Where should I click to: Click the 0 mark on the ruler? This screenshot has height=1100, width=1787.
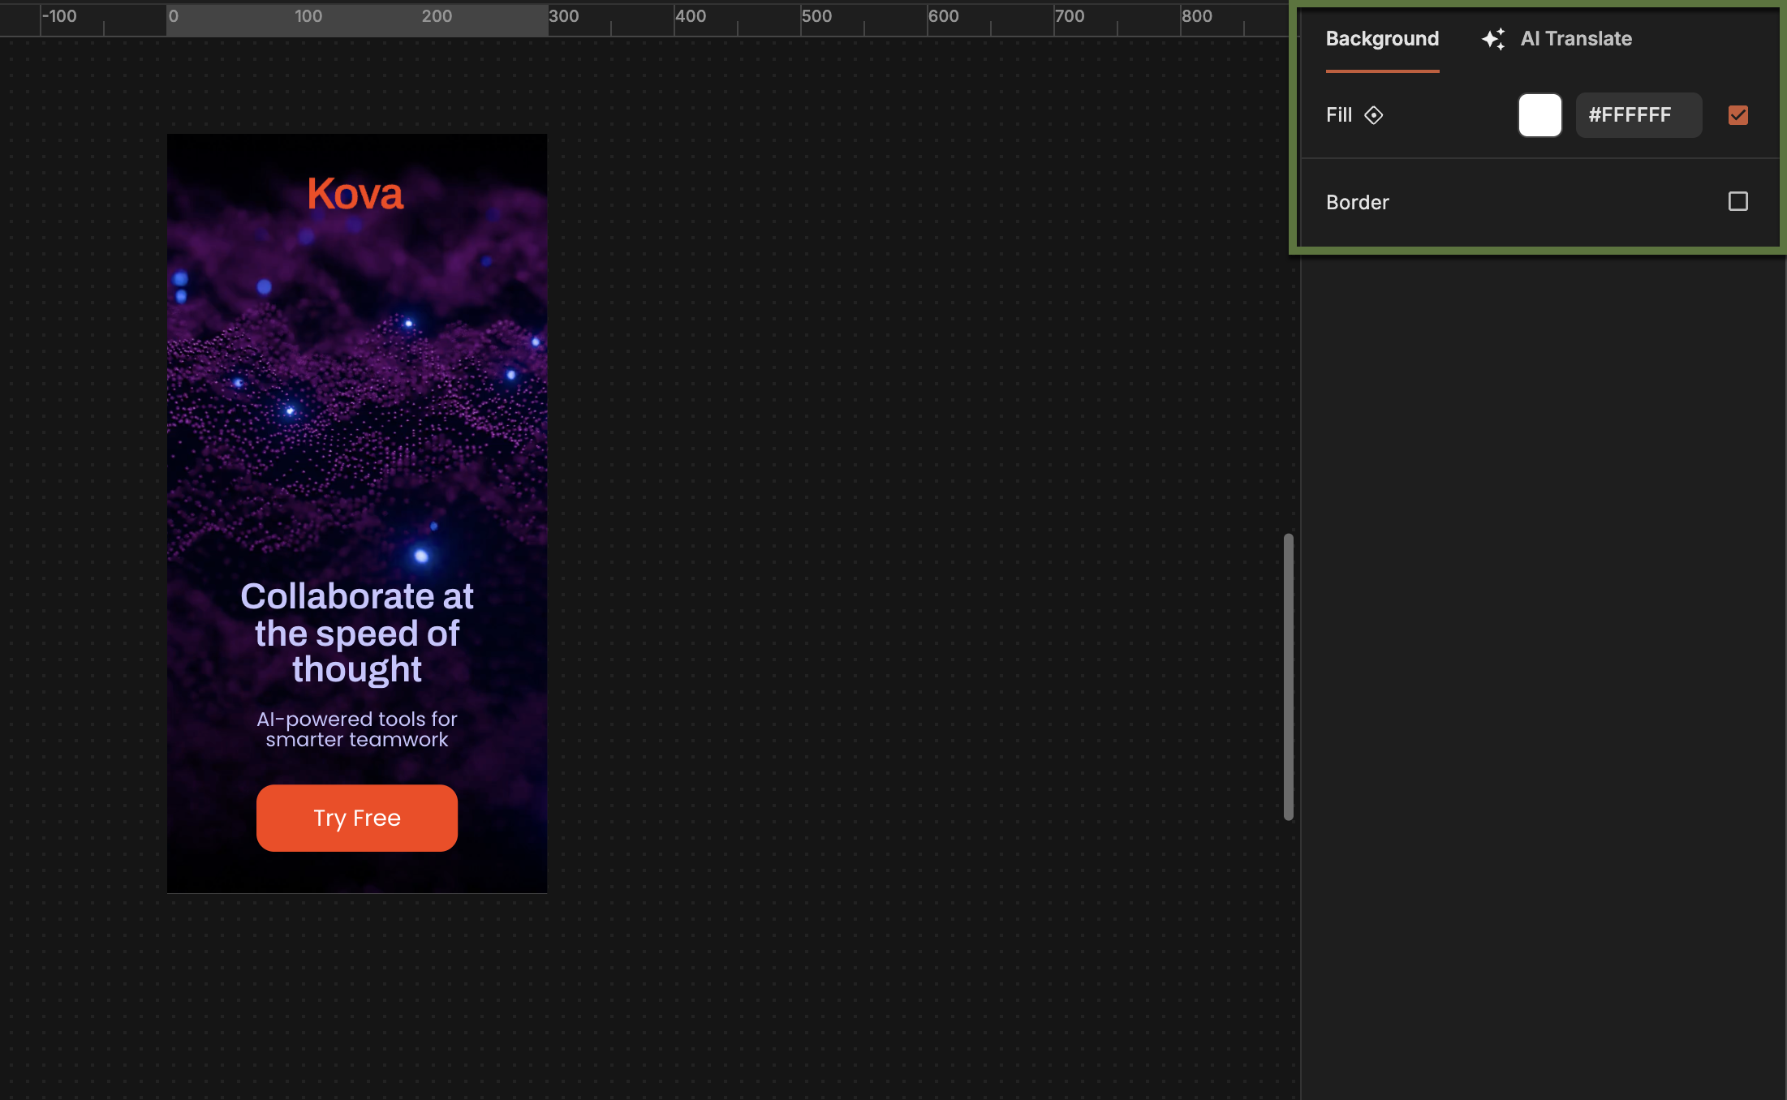[x=173, y=16]
